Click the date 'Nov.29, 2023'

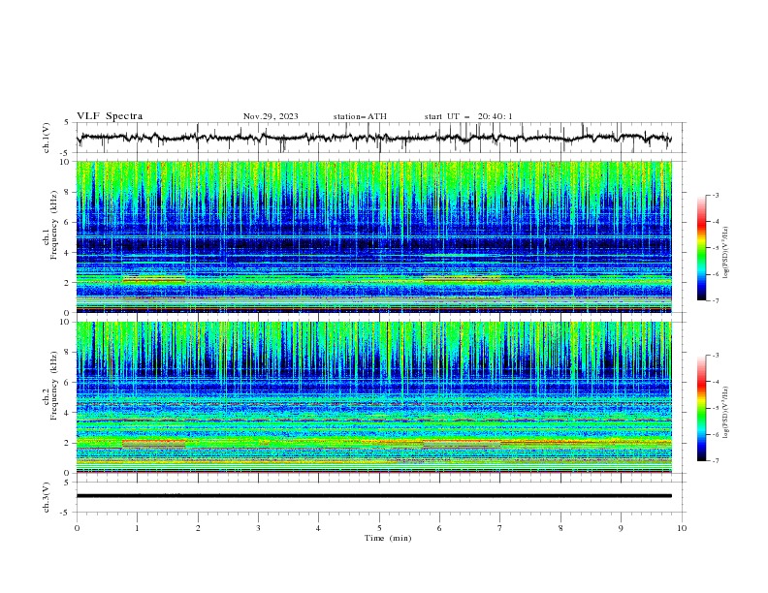point(271,116)
